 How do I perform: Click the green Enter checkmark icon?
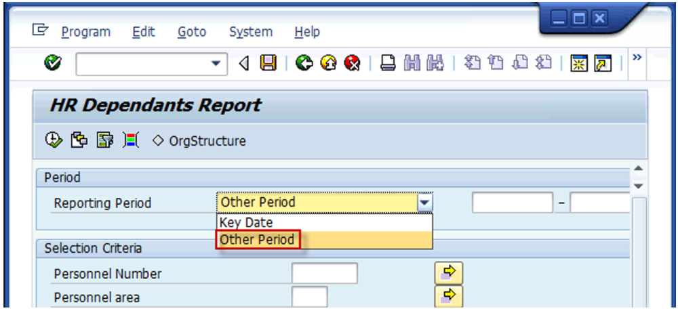[52, 64]
